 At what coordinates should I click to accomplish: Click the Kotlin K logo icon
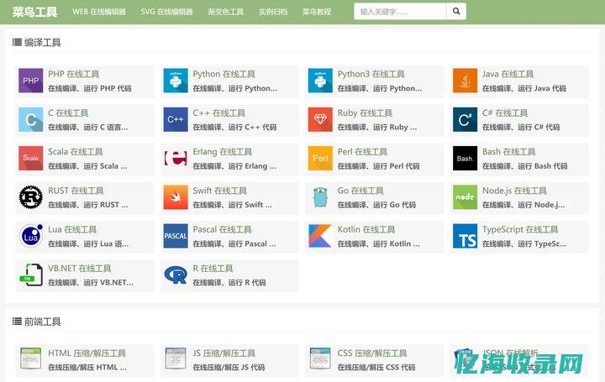pos(320,236)
